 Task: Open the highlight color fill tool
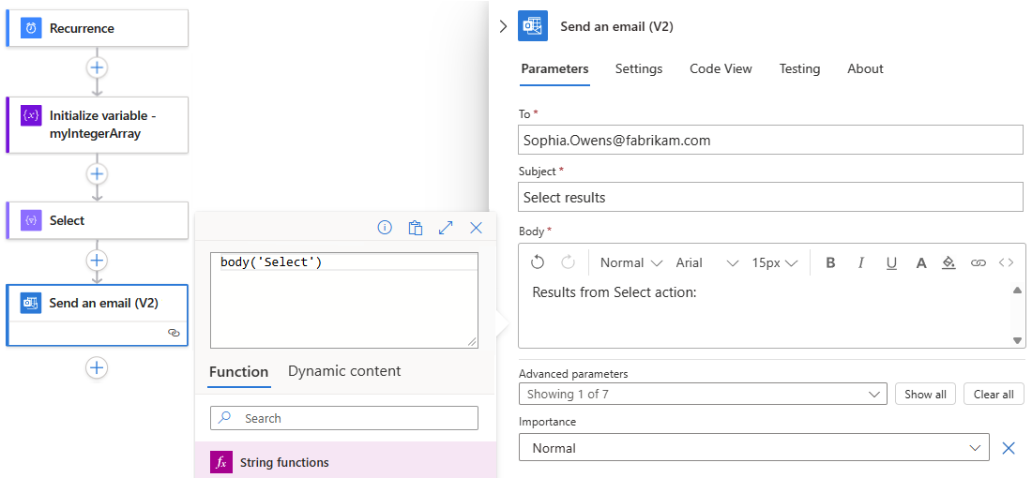948,262
